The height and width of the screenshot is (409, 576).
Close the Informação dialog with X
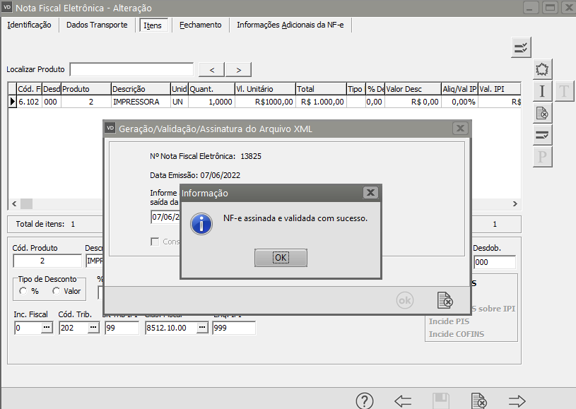(x=370, y=193)
